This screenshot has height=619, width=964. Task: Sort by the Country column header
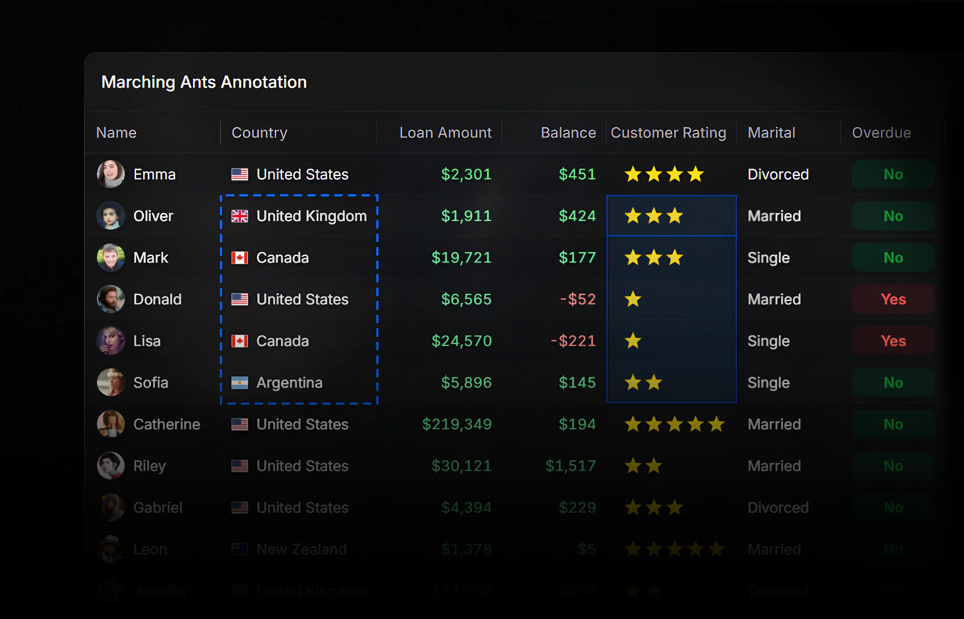click(x=259, y=133)
